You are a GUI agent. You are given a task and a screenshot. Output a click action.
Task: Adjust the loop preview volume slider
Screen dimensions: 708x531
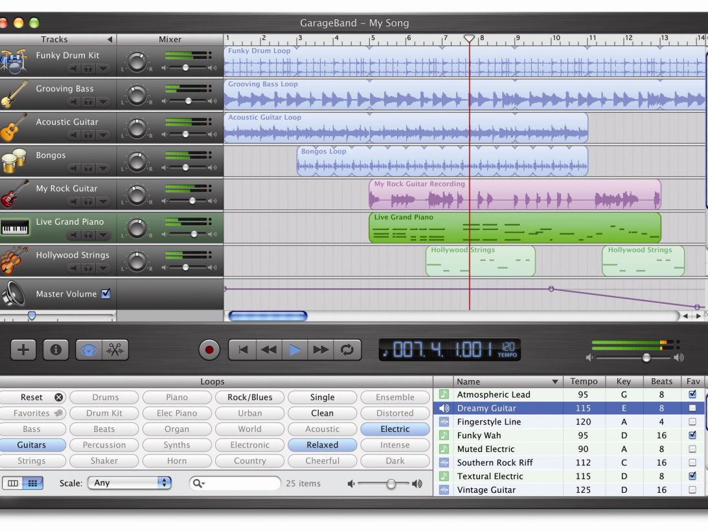click(391, 484)
